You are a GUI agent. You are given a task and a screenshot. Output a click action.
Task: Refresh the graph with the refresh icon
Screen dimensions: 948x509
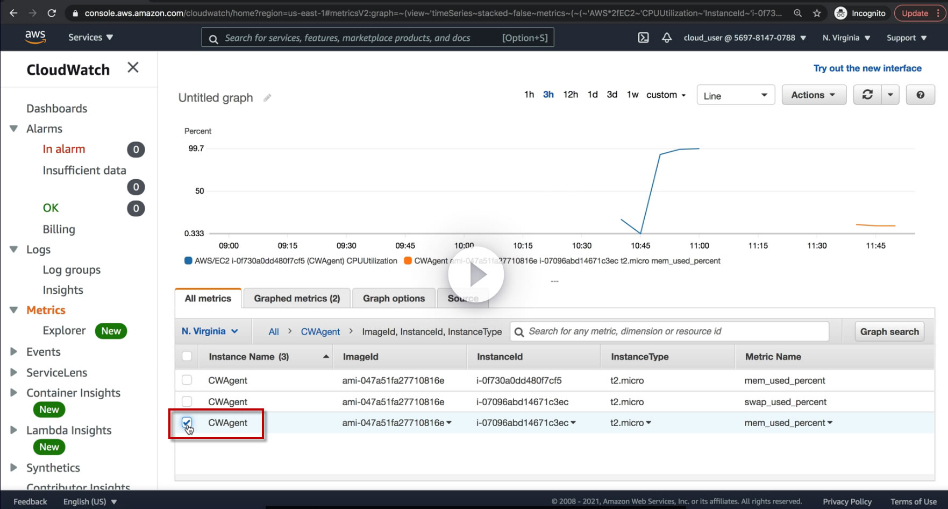click(867, 95)
